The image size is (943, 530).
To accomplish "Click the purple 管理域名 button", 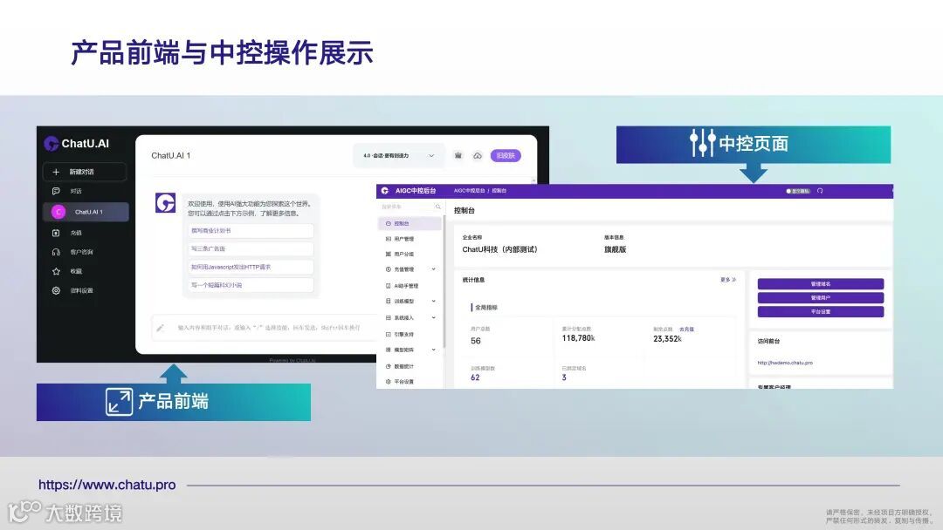I will point(820,284).
